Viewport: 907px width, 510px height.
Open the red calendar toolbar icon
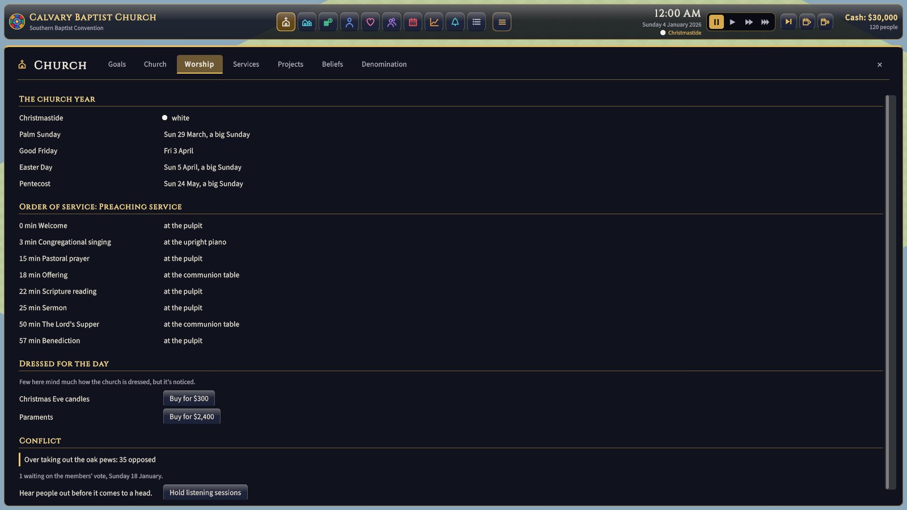[413, 22]
